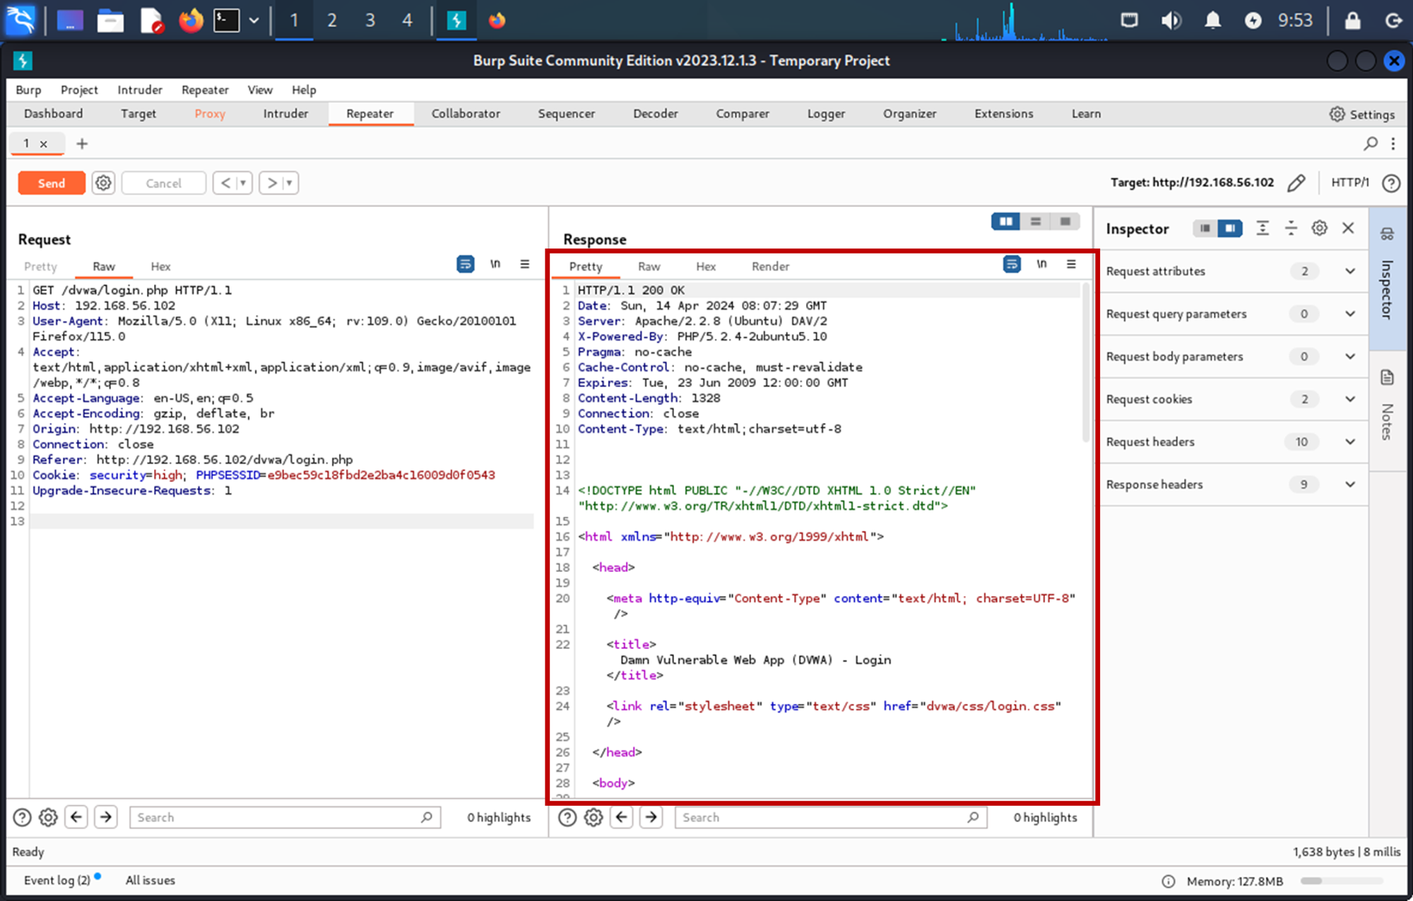
Task: Go back to previous request in history
Action: click(x=225, y=183)
